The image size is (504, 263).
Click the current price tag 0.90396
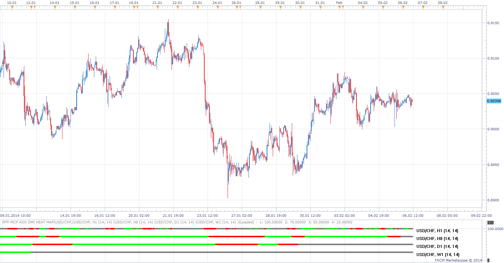494,101
